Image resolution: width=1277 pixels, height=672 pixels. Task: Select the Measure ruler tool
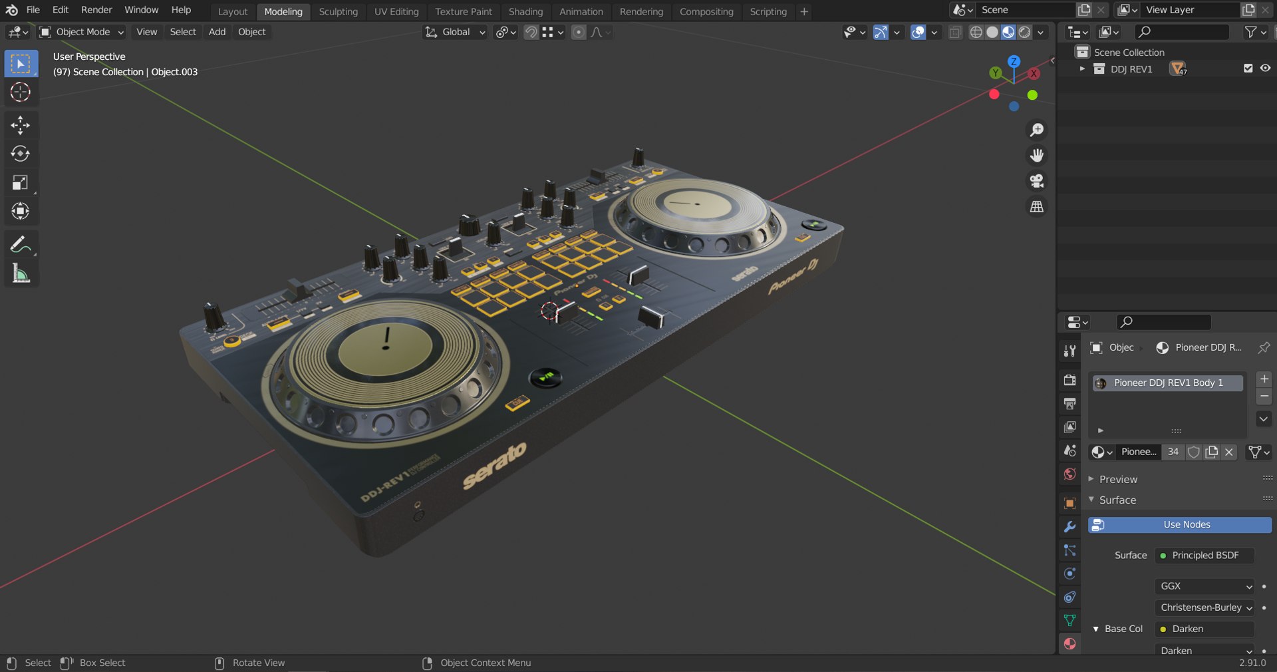(x=21, y=273)
